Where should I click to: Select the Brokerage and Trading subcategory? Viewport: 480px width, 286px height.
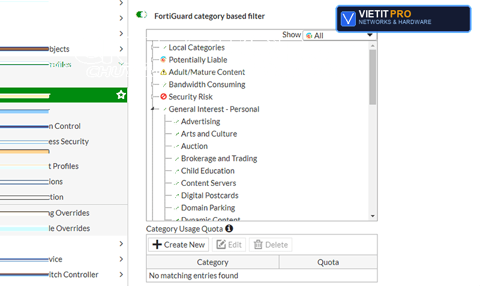[x=219, y=158]
